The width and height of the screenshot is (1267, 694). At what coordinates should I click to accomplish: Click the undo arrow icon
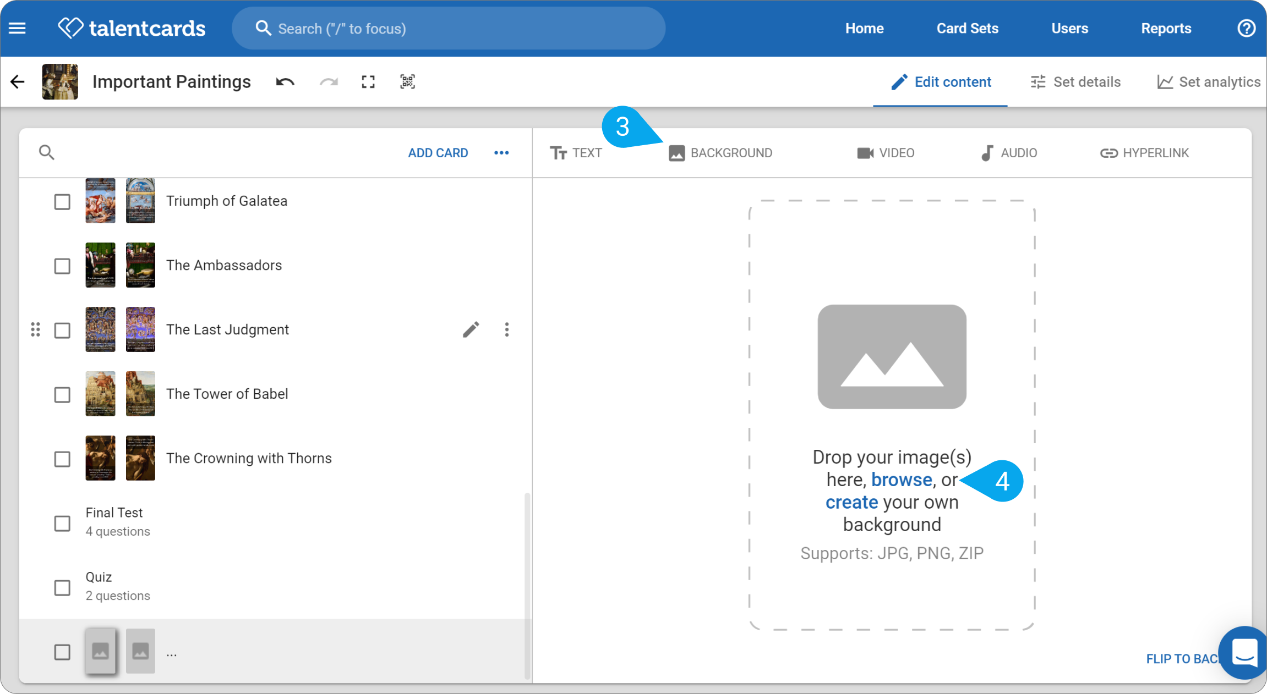(x=285, y=82)
